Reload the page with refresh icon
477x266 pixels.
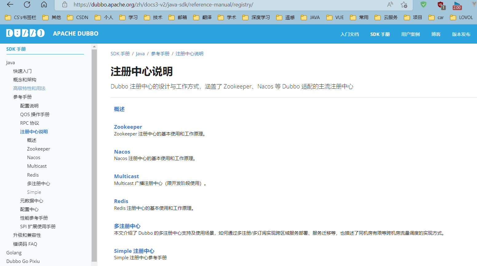click(x=27, y=5)
